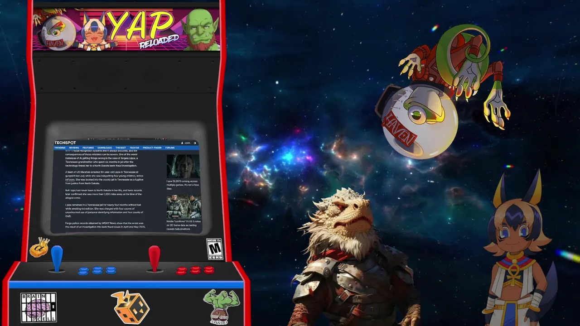Click the green orc studio logo

(221, 307)
